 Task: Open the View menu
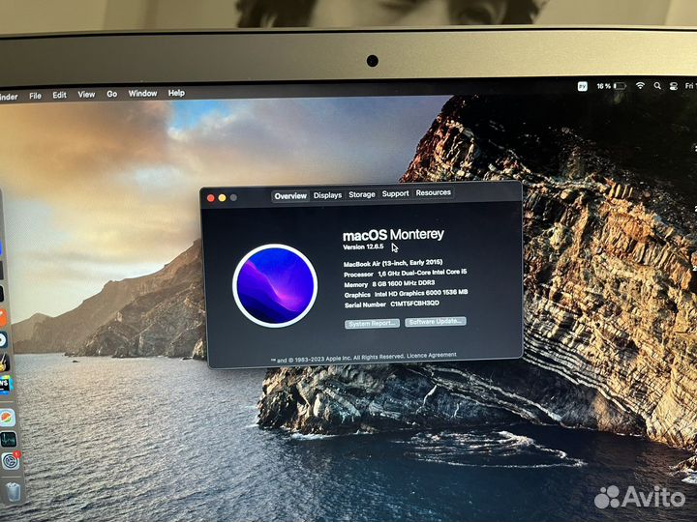coord(86,94)
